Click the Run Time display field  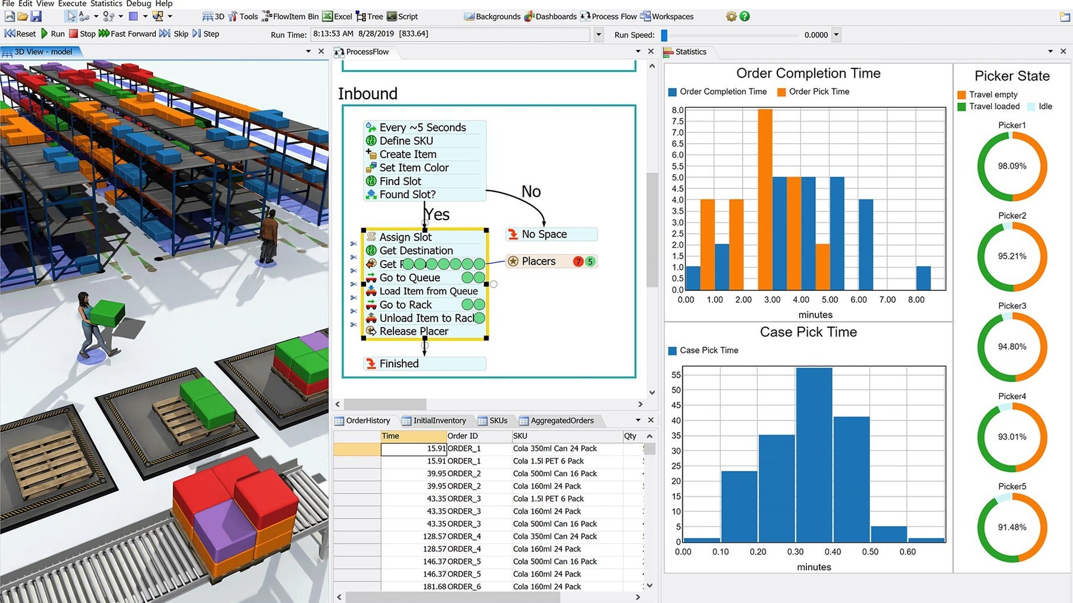coord(450,34)
